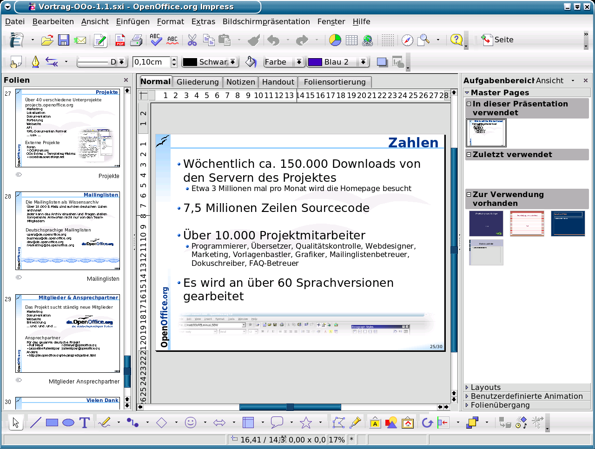
Task: Switch to the Notizen tab
Action: click(x=240, y=82)
